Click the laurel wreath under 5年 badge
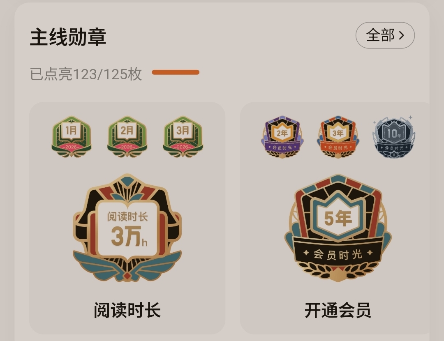444x341 pixels. coord(338,270)
